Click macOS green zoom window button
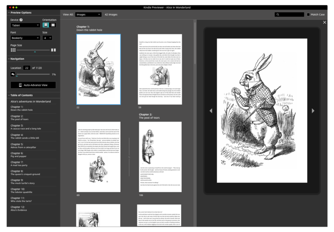334x232 pixels. pos(16,8)
